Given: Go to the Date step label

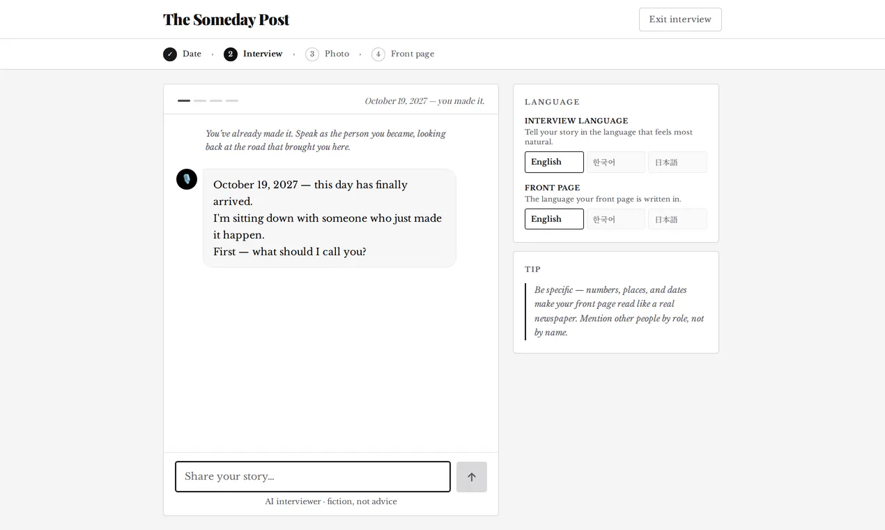Looking at the screenshot, I should [192, 54].
